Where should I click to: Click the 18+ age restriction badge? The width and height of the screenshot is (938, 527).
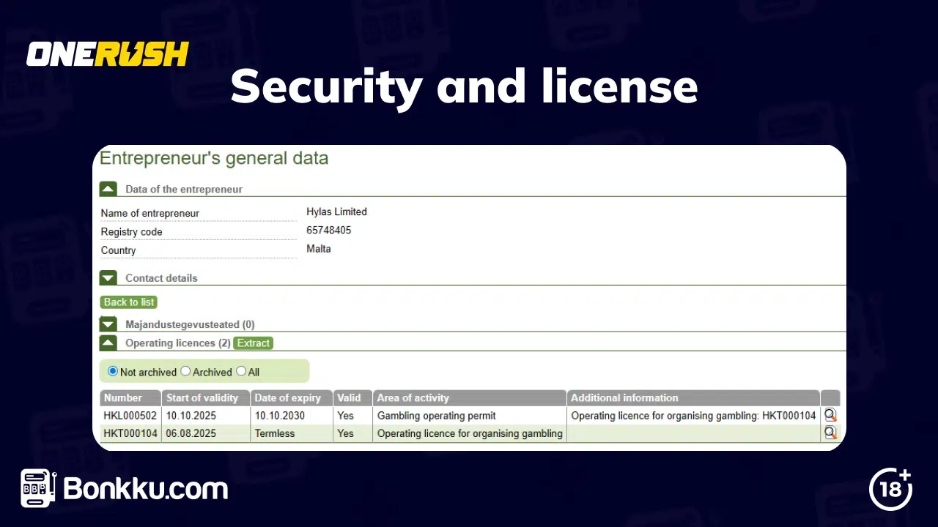[890, 489]
